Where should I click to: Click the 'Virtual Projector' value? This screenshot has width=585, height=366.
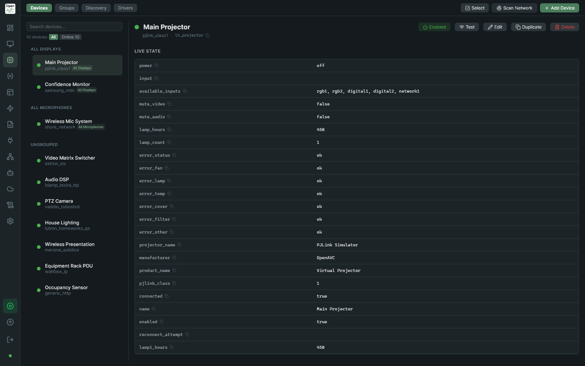click(x=339, y=270)
